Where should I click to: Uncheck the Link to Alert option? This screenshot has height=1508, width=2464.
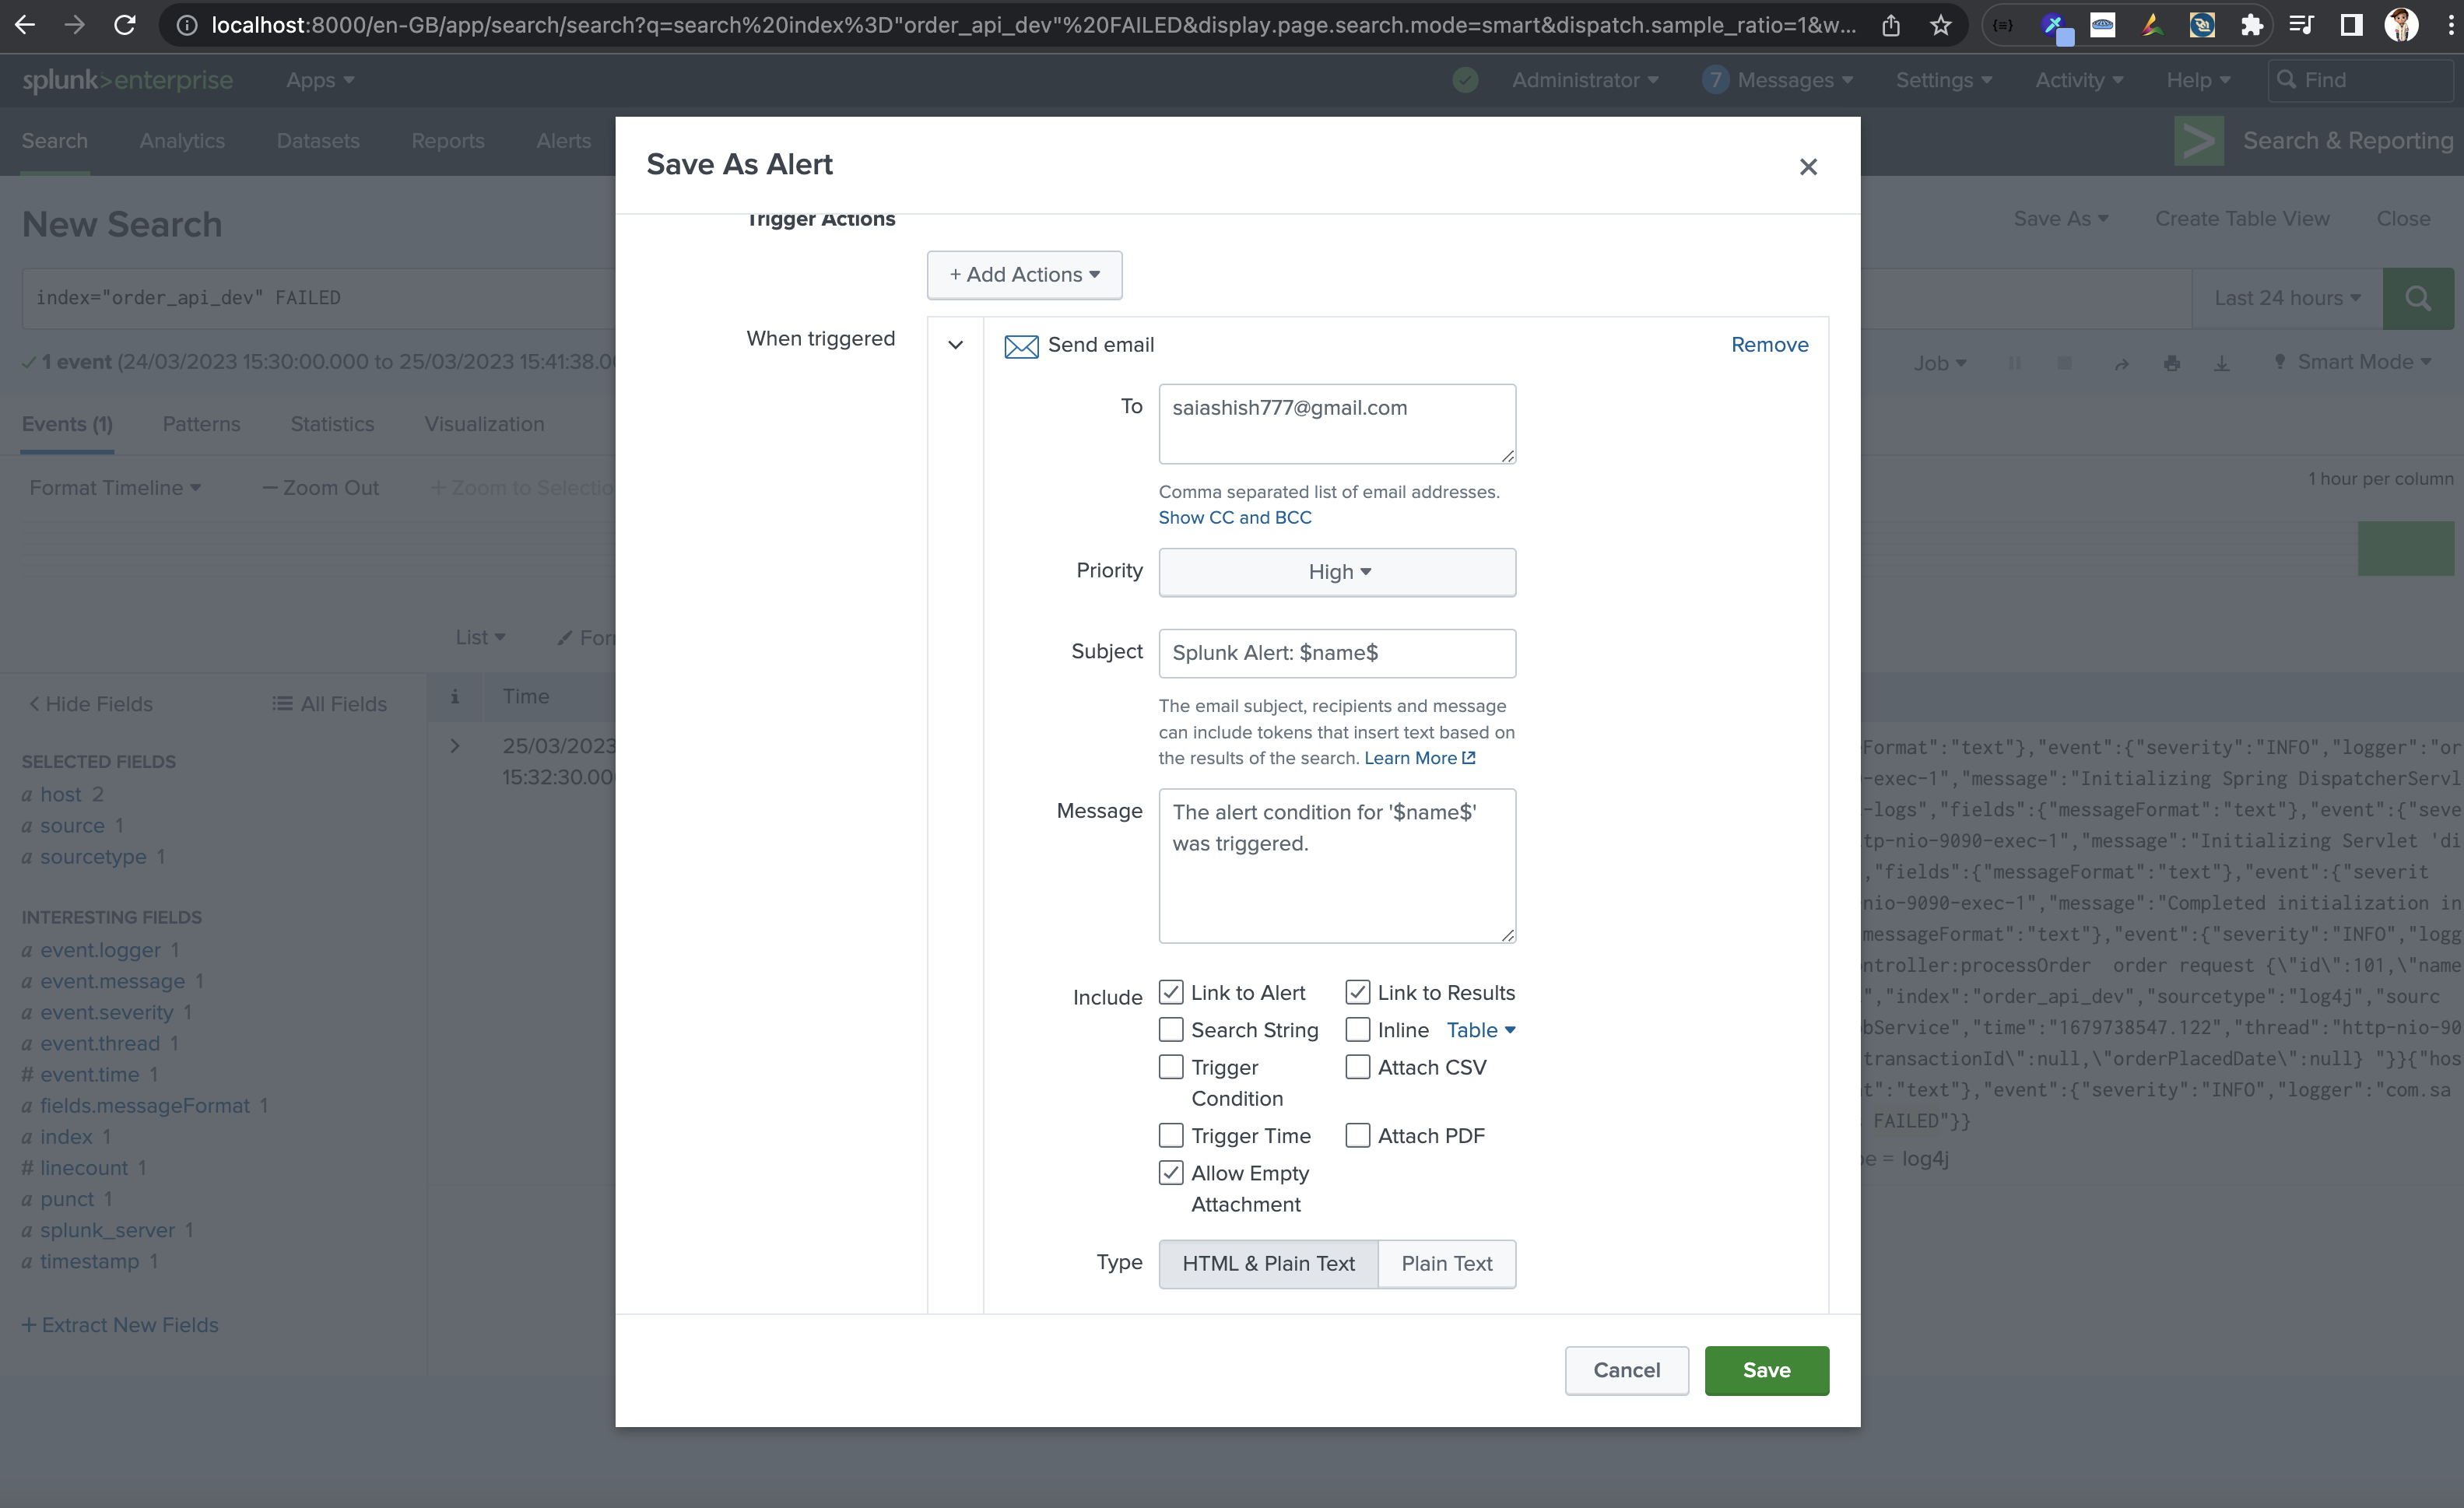click(x=1170, y=991)
